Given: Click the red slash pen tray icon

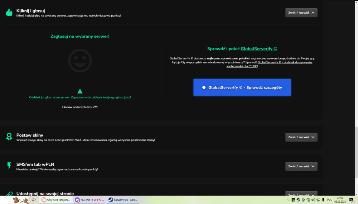Looking at the screenshot, I should click(x=288, y=200).
